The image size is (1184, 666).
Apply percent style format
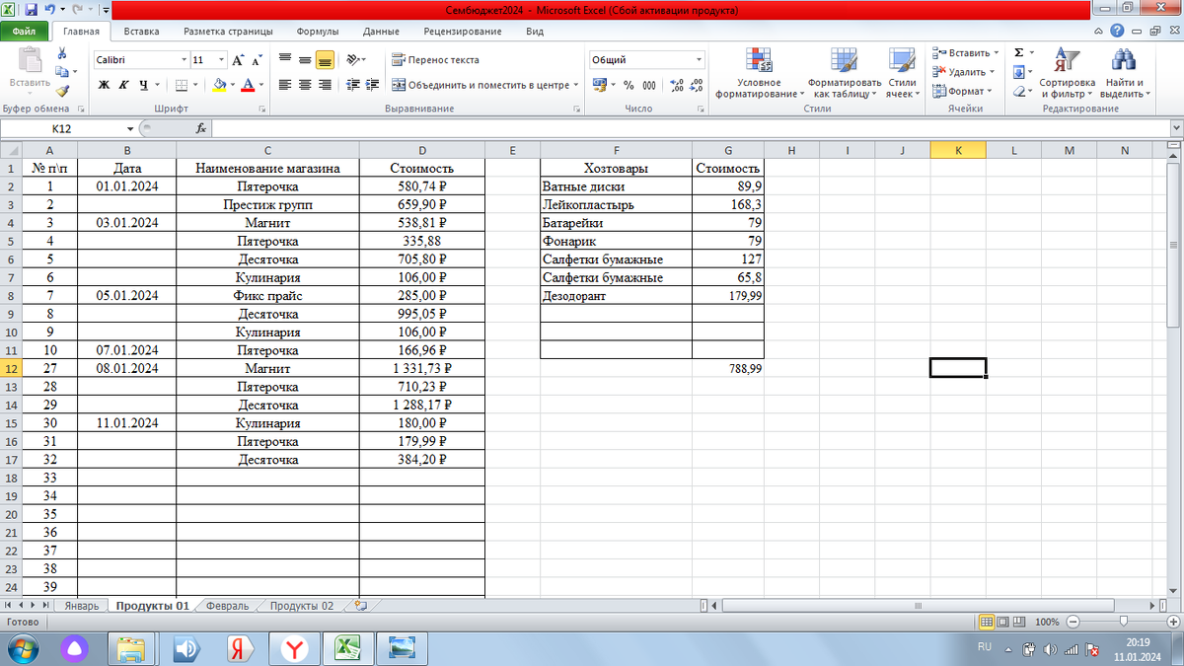click(629, 85)
